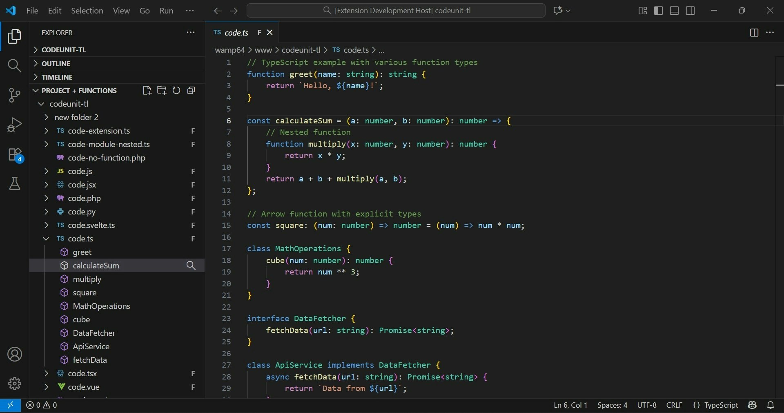Create a new file in Project + Functions
This screenshot has width=784, height=413.
click(147, 90)
